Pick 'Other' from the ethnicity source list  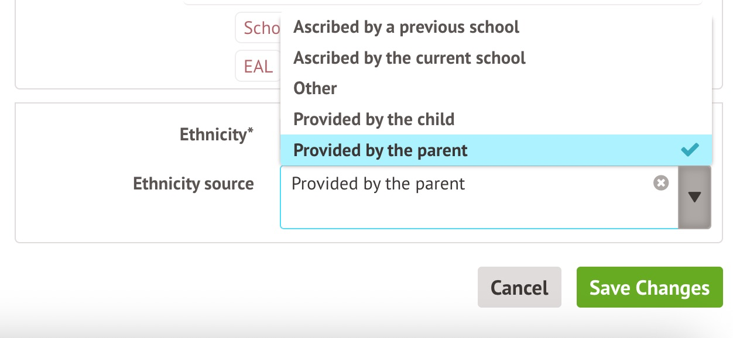(315, 88)
